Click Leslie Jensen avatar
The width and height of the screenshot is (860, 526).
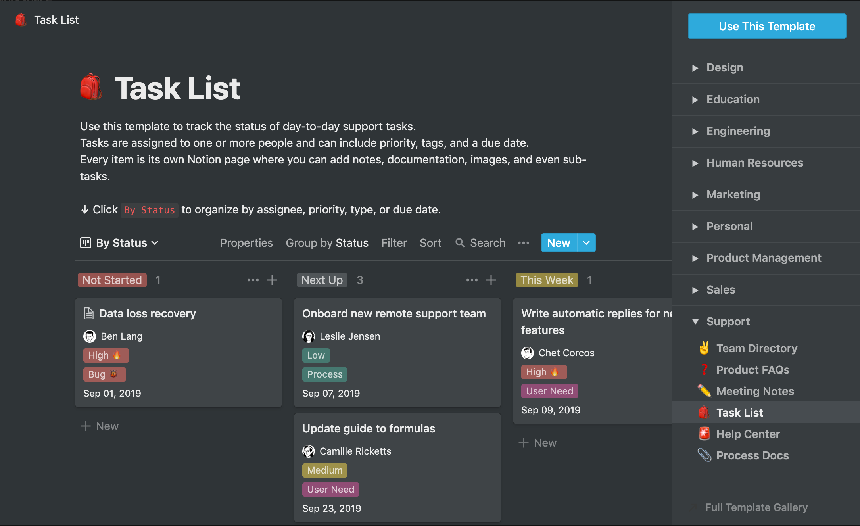309,336
